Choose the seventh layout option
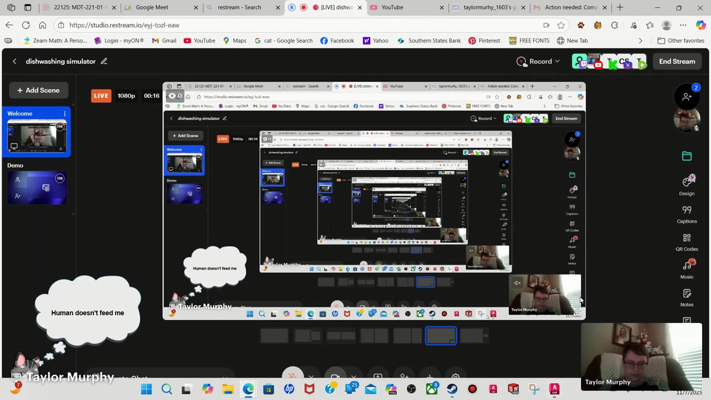Viewport: 711px width, 400px height. (x=474, y=336)
